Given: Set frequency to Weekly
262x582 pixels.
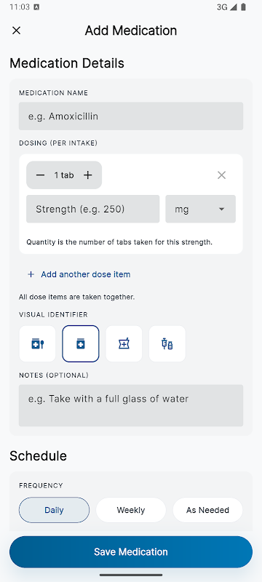Looking at the screenshot, I should (x=131, y=510).
